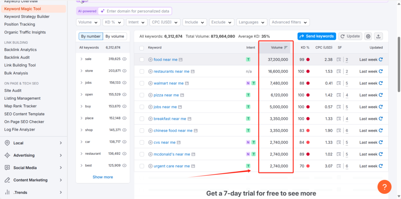Open the Languages filter dropdown
Image resolution: width=401 pixels, height=199 pixels.
pyautogui.click(x=252, y=22)
